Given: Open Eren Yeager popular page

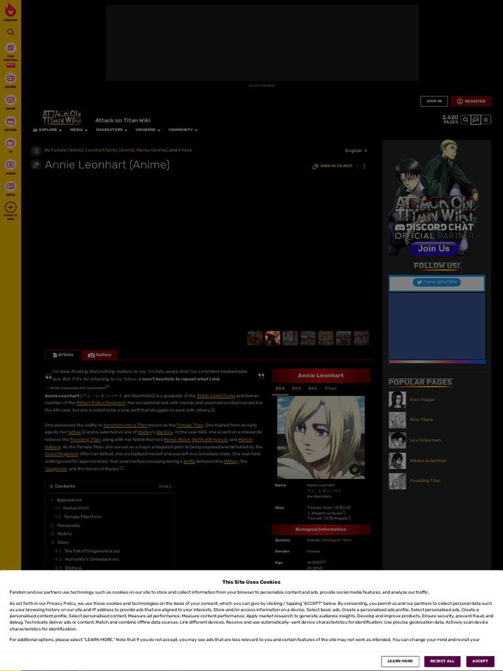Looking at the screenshot, I should [422, 400].
